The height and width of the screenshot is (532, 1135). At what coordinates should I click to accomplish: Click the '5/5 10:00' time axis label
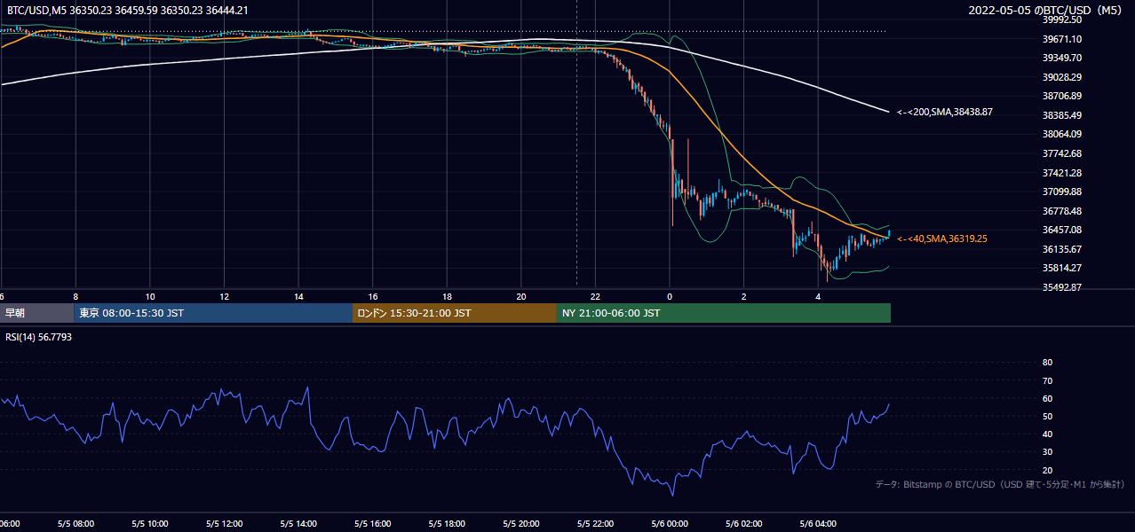click(150, 524)
